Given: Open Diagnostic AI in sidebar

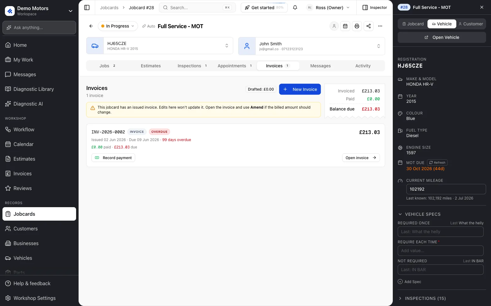Looking at the screenshot, I should (39, 104).
